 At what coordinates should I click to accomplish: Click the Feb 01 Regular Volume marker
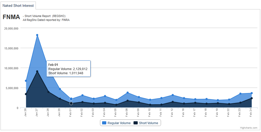(x=71, y=99)
